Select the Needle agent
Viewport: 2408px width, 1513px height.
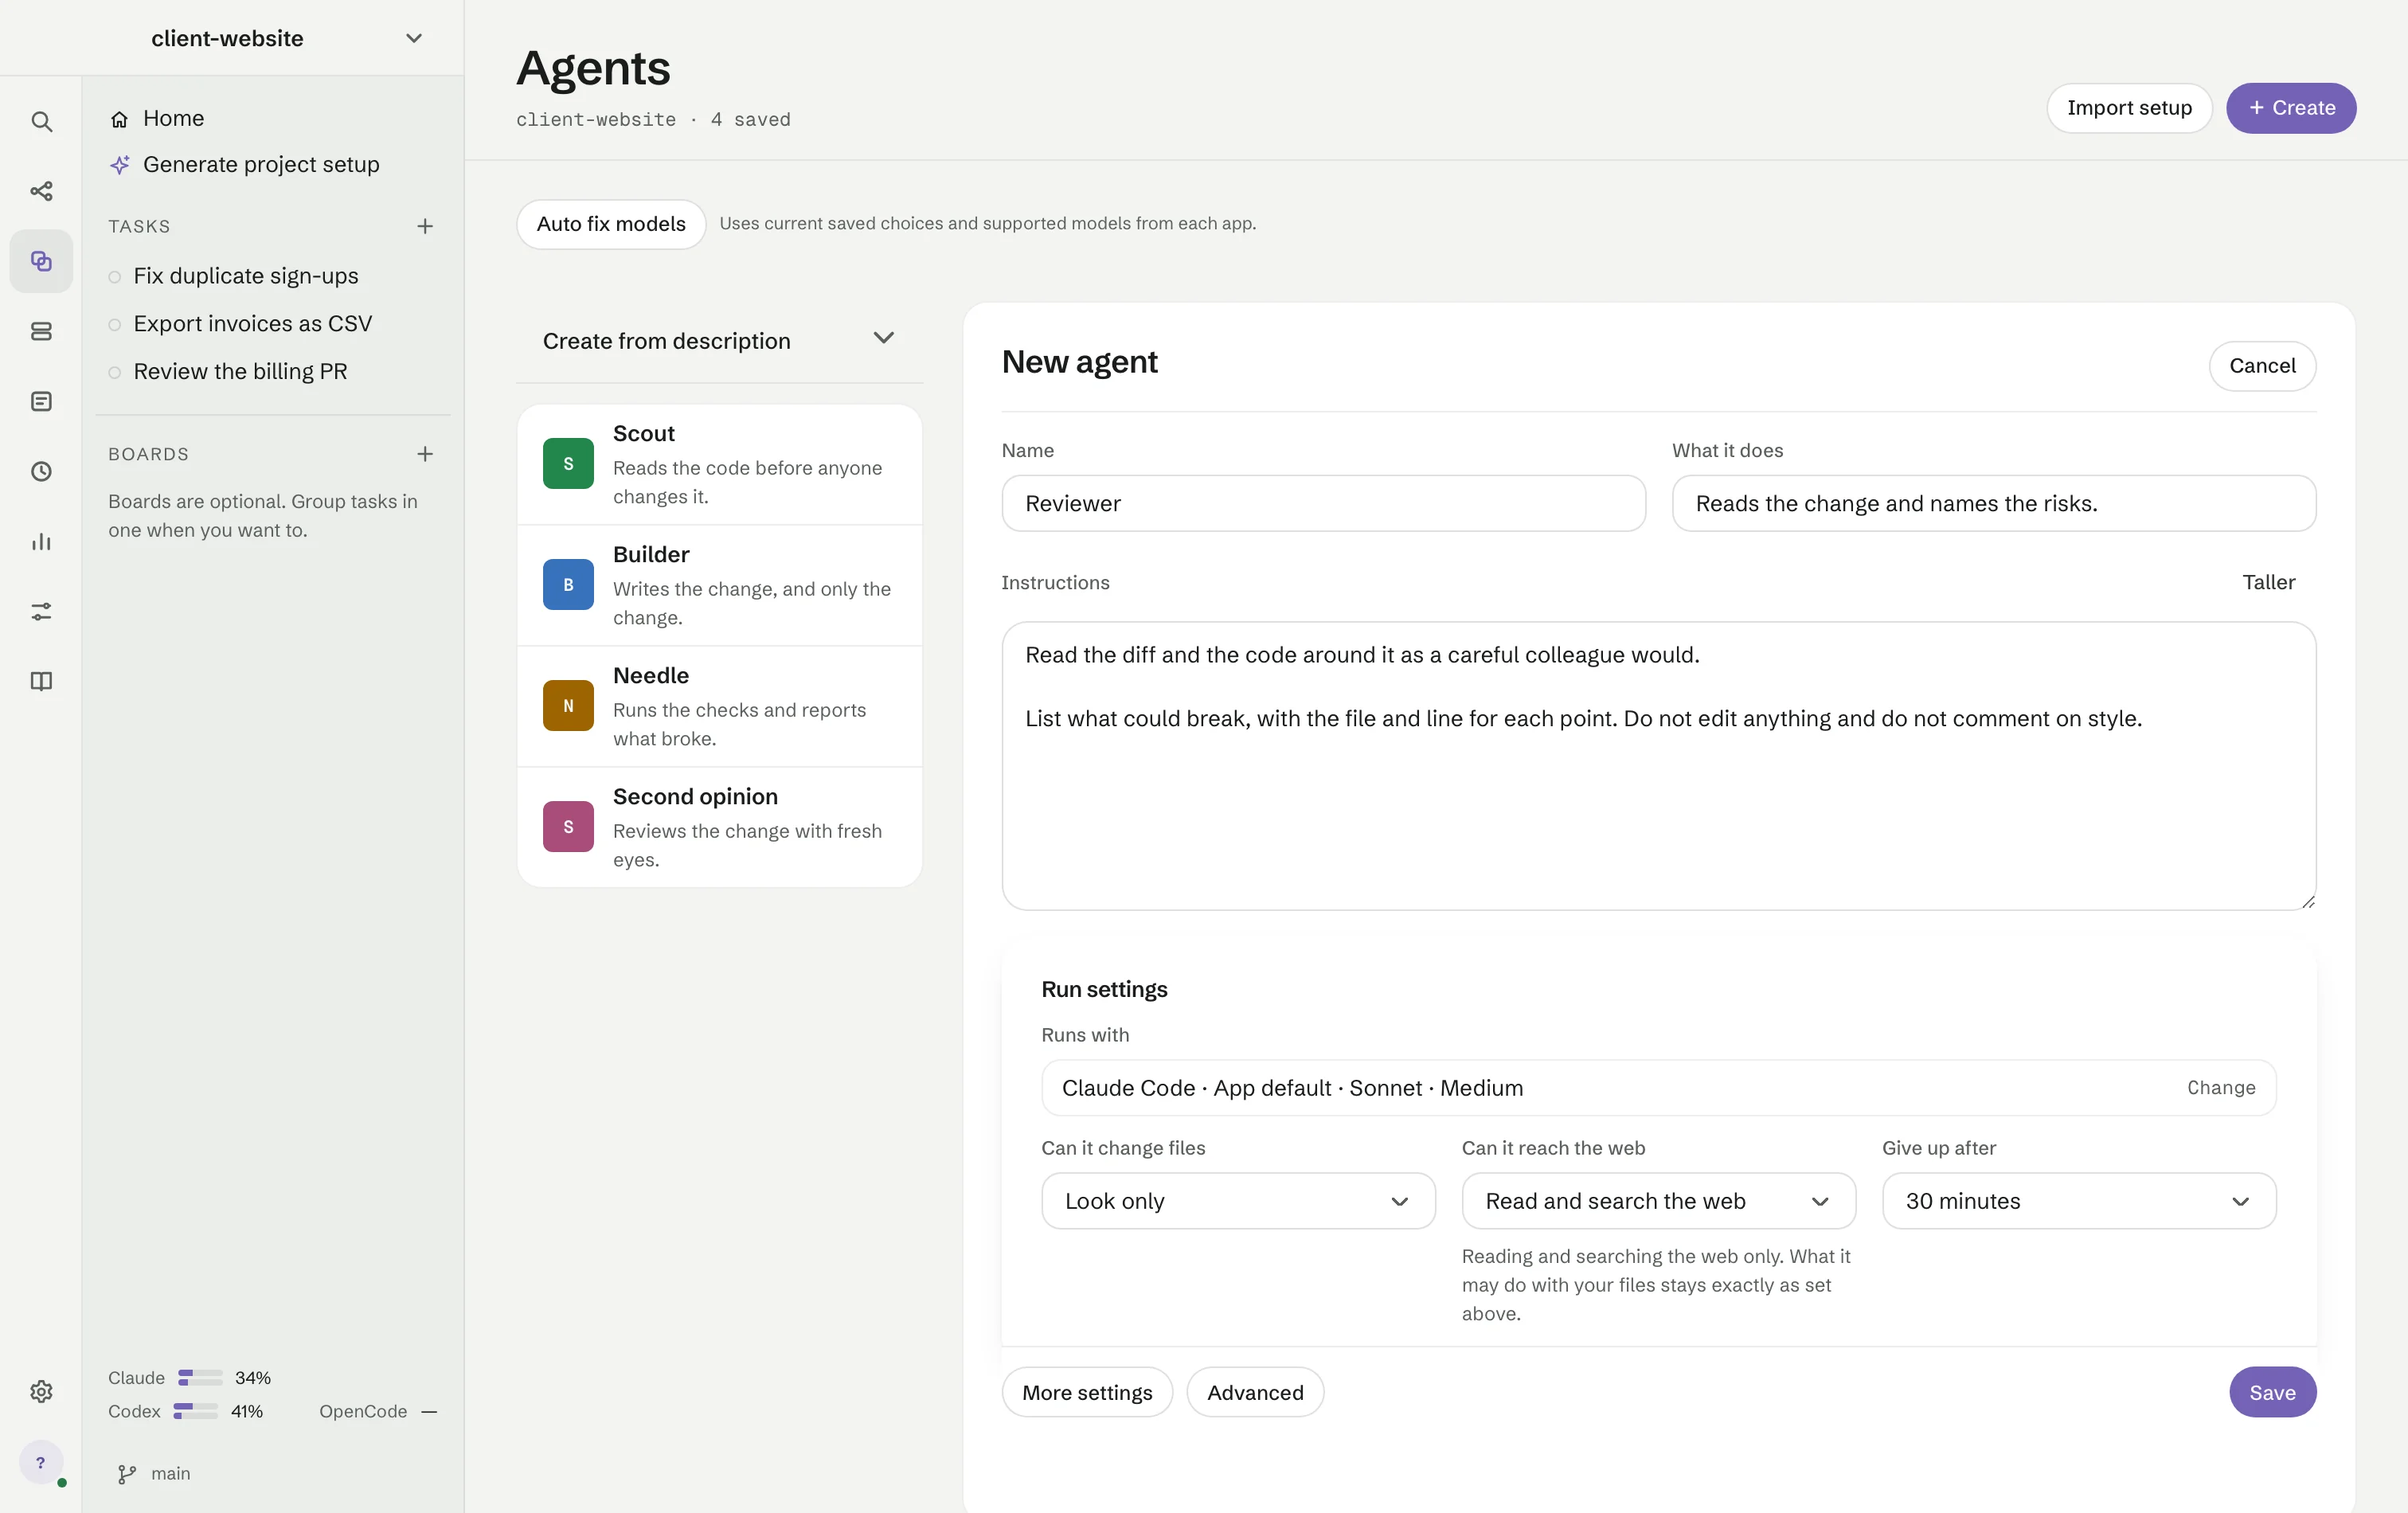719,706
